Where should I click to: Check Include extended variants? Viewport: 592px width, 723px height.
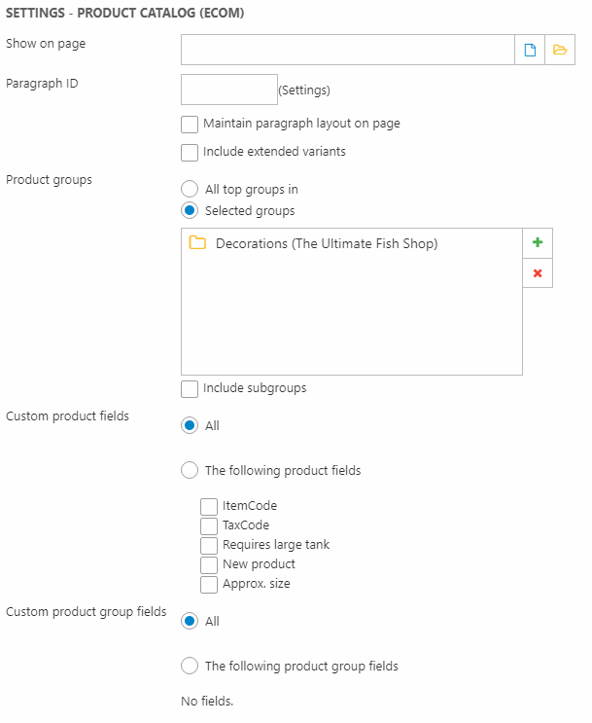point(191,152)
